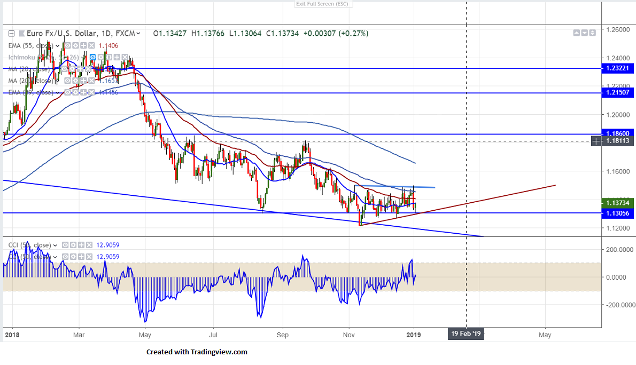Select the 1.23221 horizontal line price label
This screenshot has width=636, height=365.
617,68
